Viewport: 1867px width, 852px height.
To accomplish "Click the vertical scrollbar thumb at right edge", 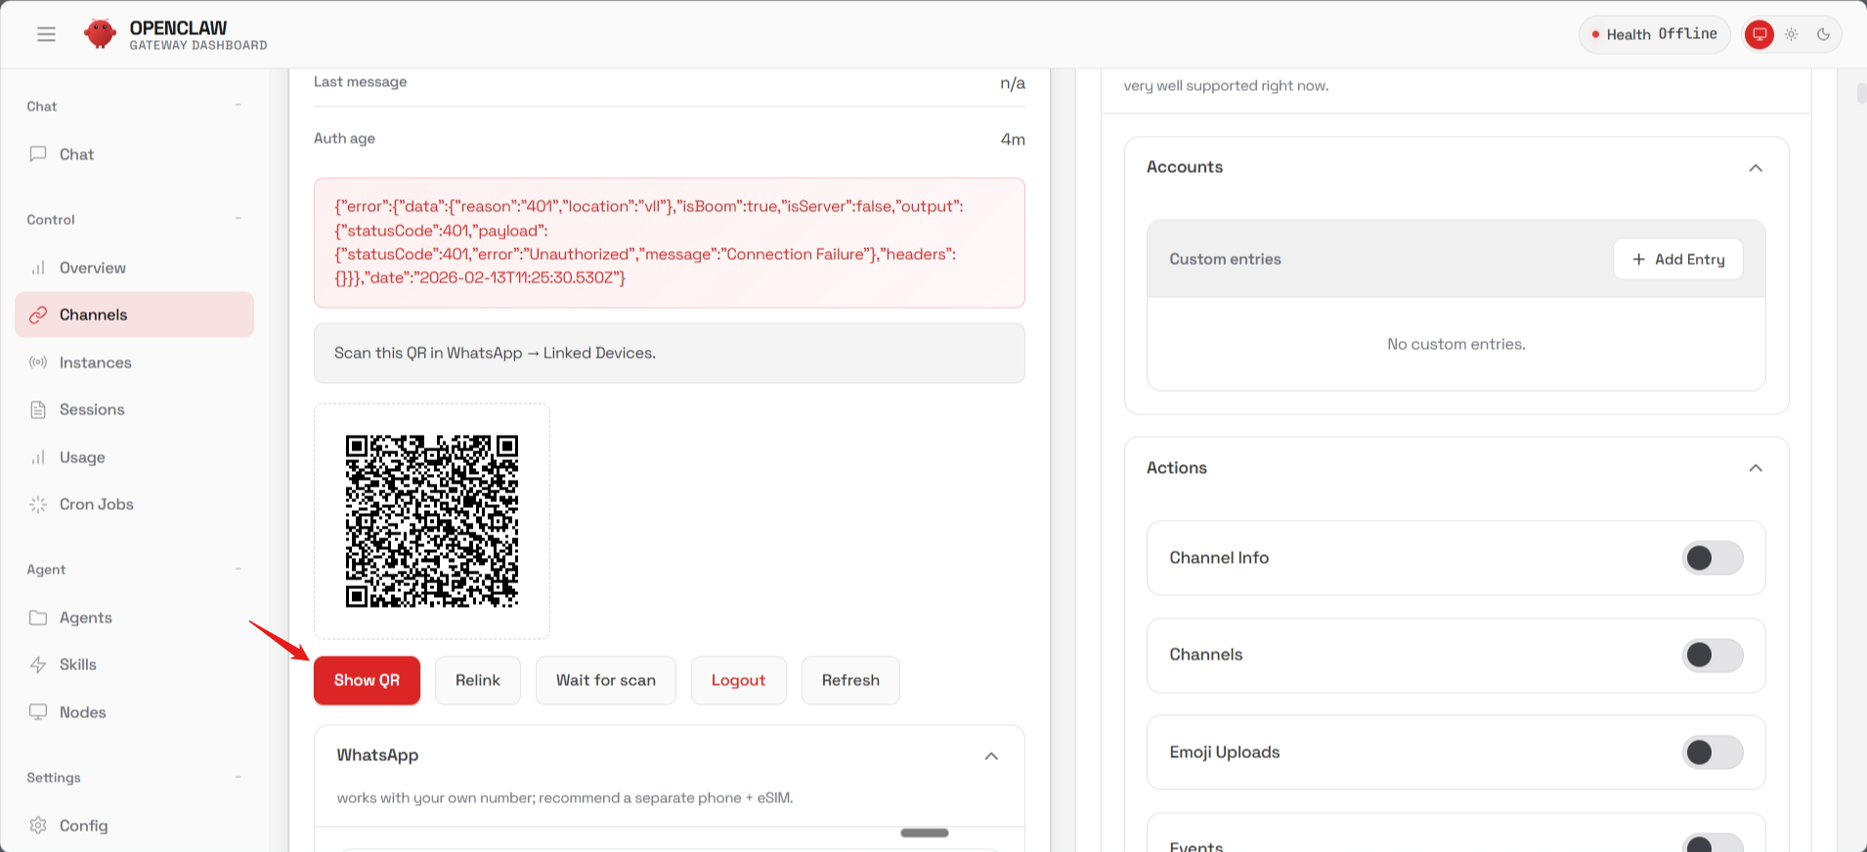I will tap(1861, 94).
